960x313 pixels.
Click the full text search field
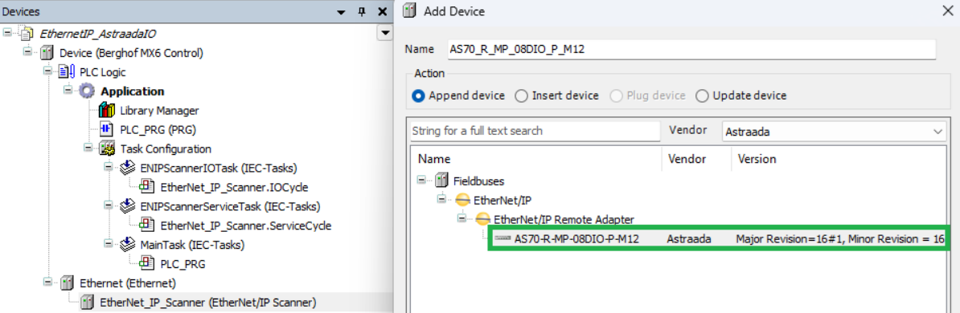click(535, 131)
